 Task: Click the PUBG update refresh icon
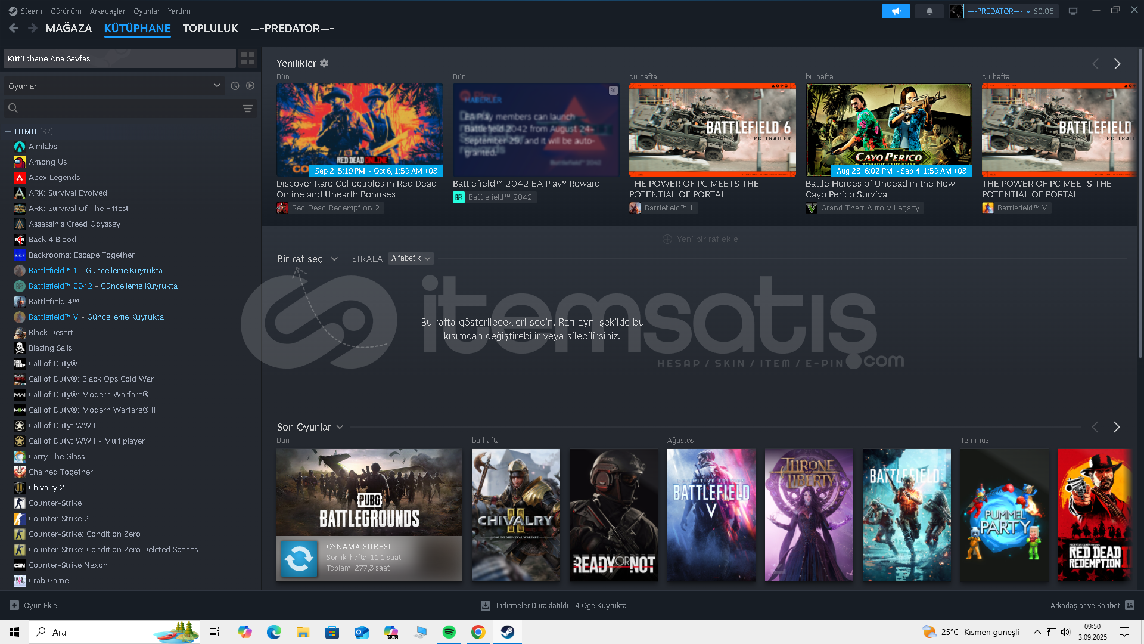pos(299,558)
